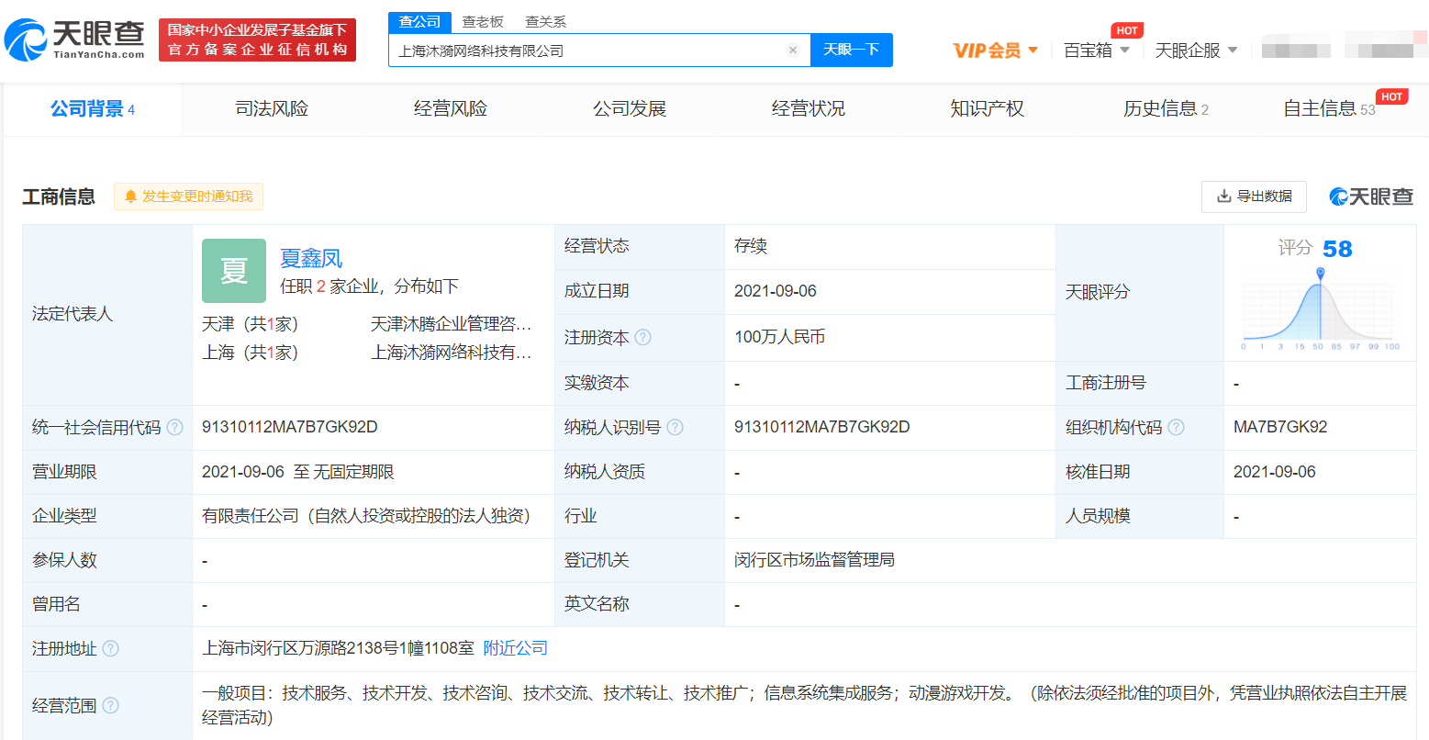Click the help icon next to 经营范围
Image resolution: width=1429 pixels, height=740 pixels.
(111, 705)
